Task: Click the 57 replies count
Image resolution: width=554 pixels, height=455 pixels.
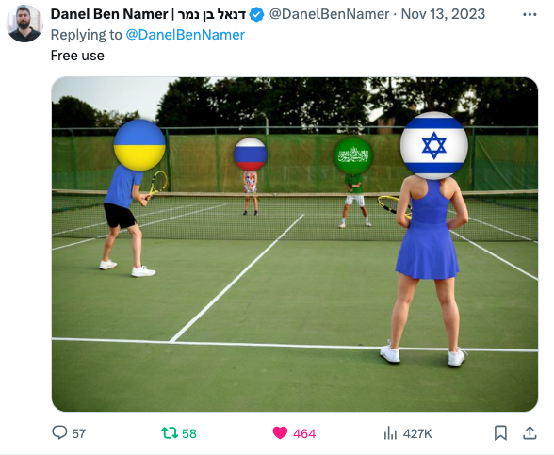Action: click(79, 433)
